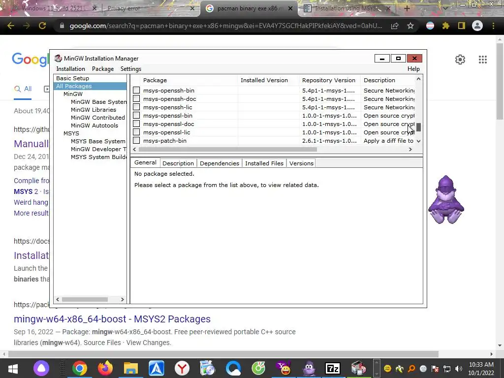
Task: Open the Help menu
Action: [413, 69]
